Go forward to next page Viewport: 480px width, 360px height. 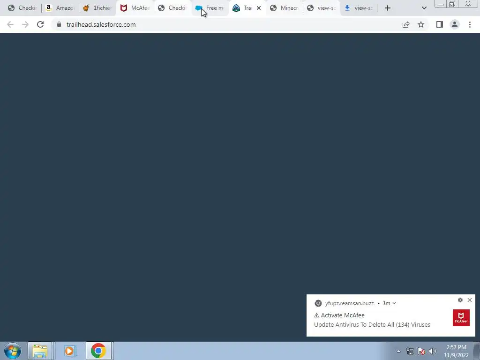(x=25, y=24)
